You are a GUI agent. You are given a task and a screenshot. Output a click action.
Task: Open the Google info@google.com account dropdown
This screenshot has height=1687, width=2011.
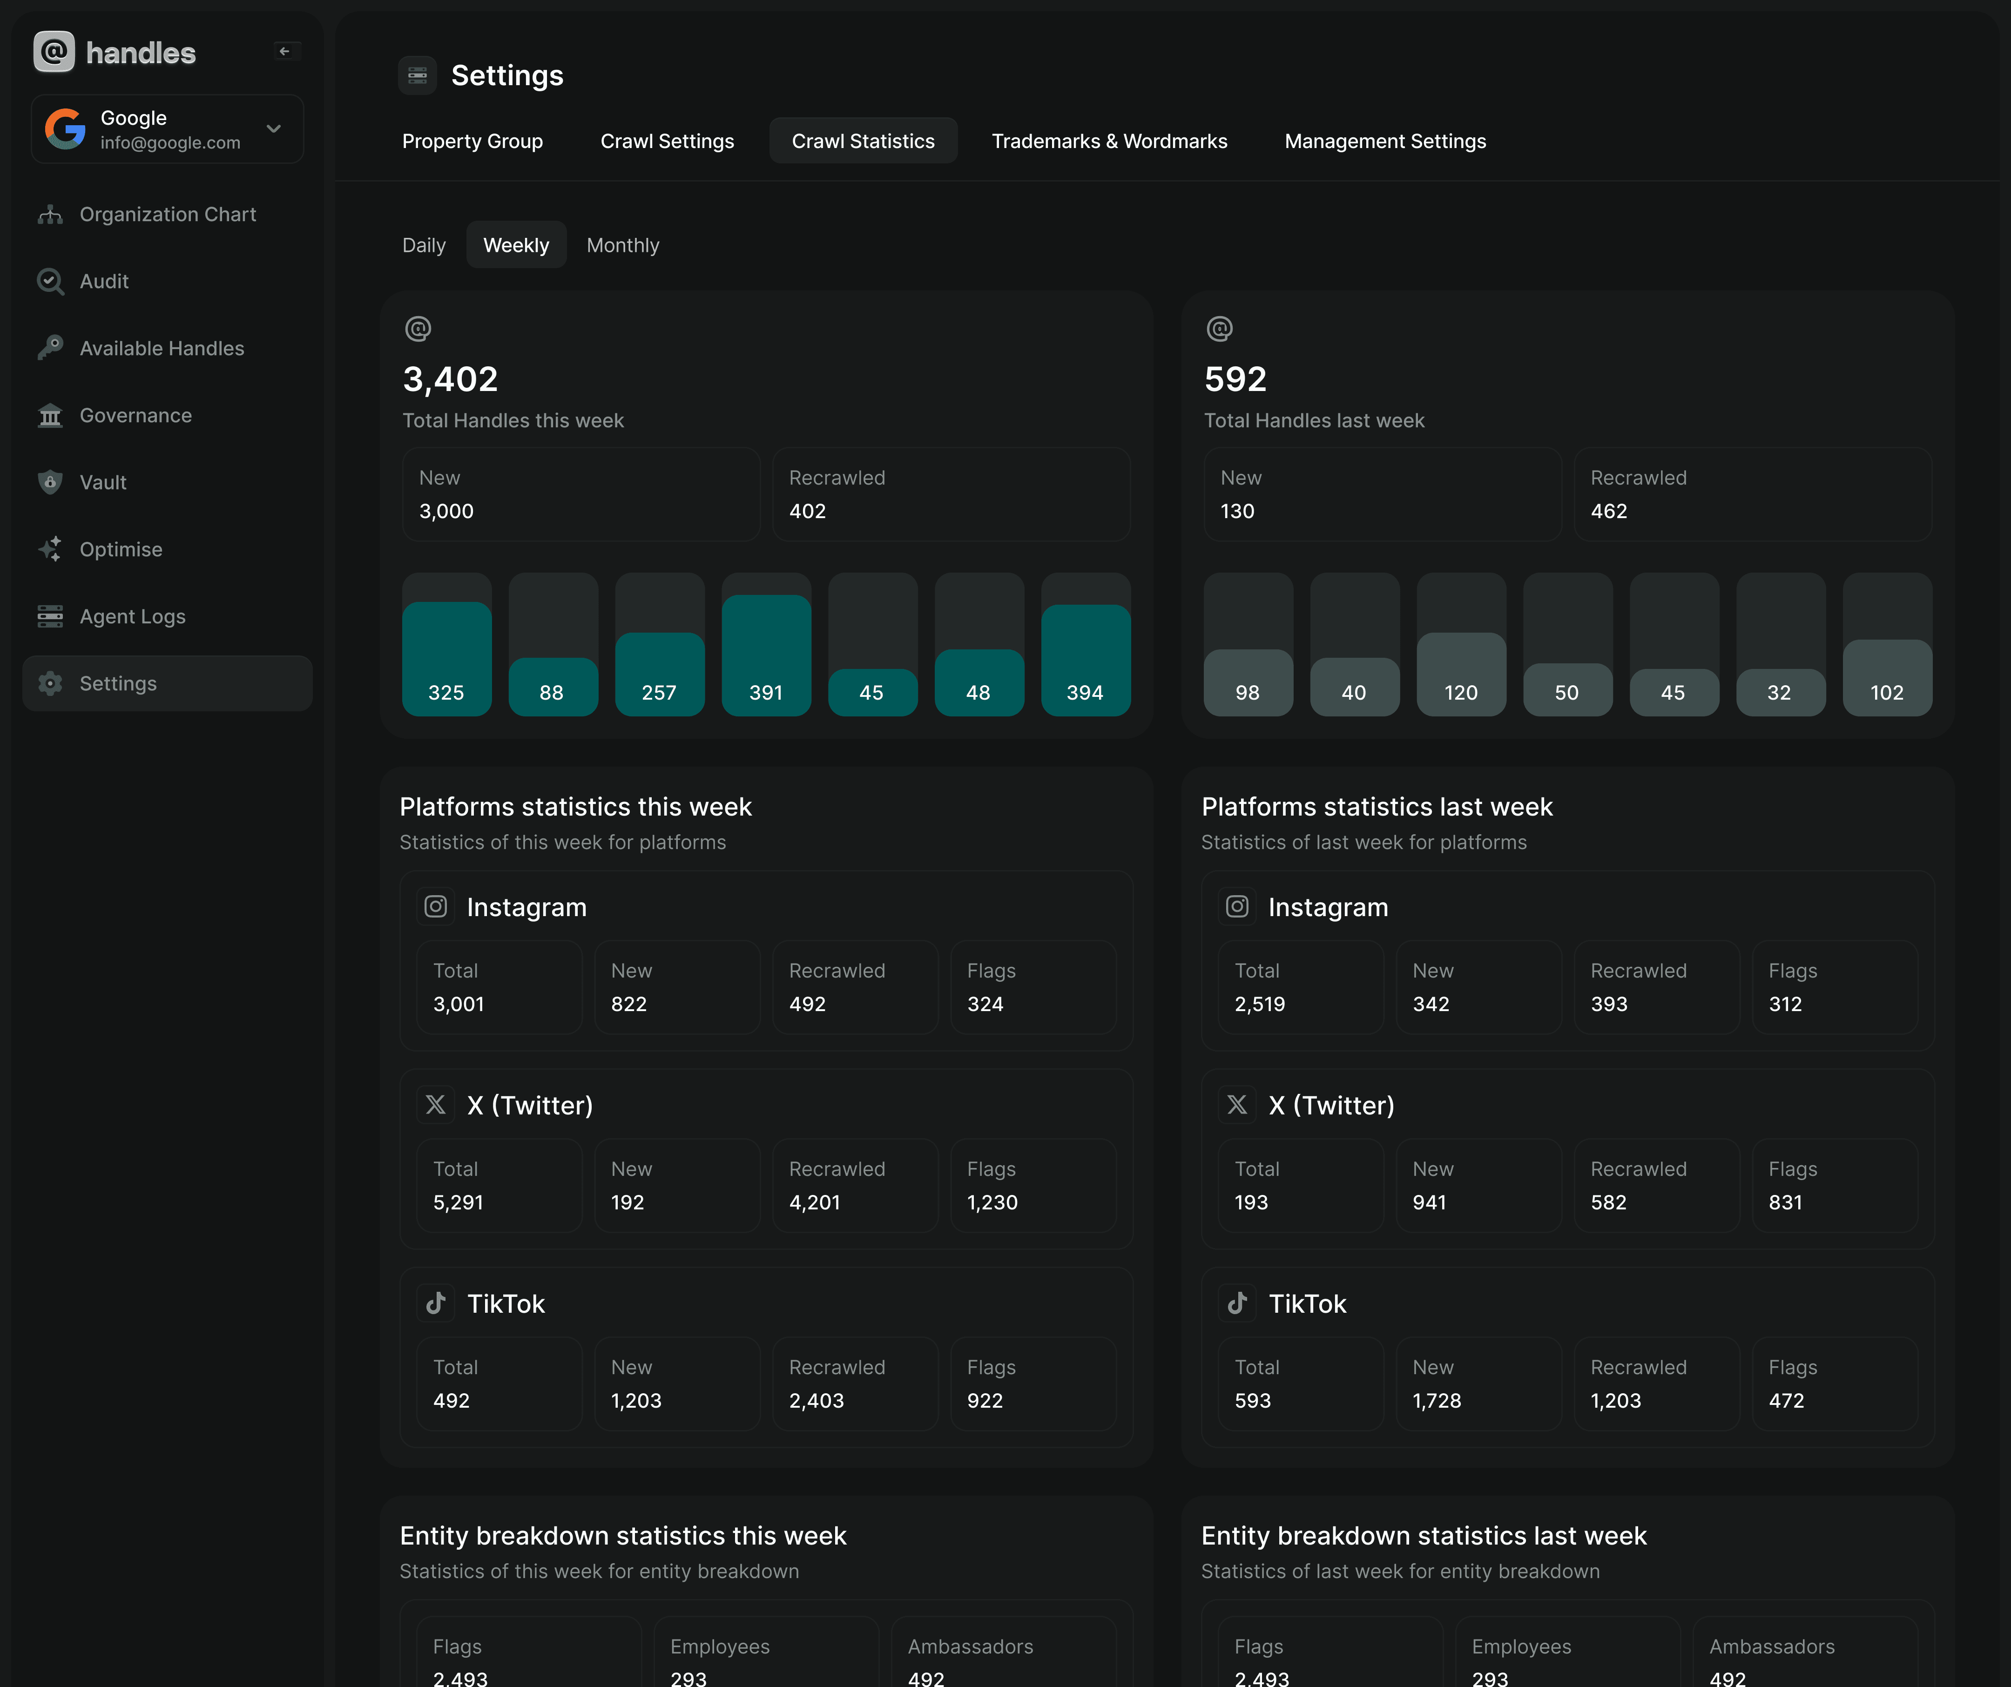pyautogui.click(x=168, y=129)
